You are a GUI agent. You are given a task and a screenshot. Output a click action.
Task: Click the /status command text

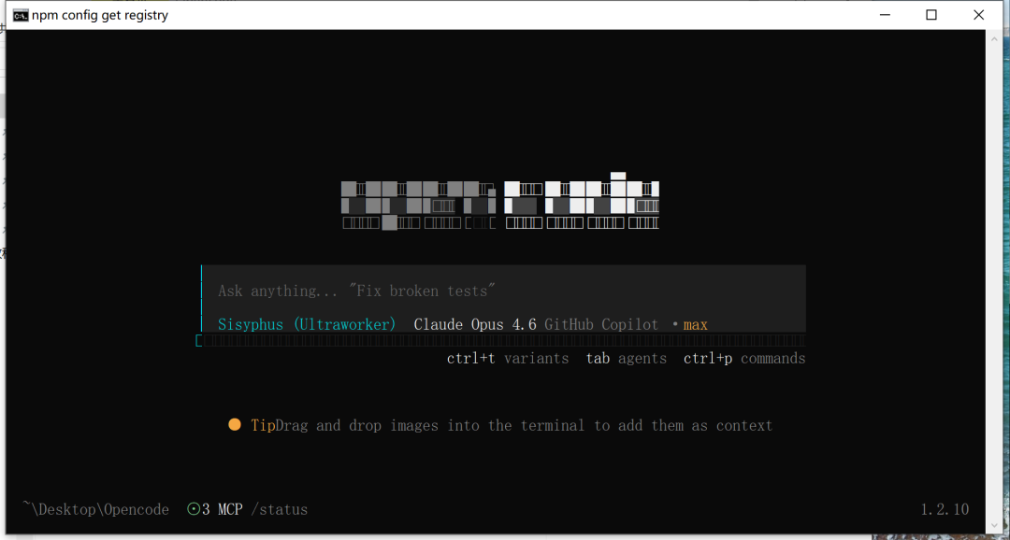click(x=279, y=510)
